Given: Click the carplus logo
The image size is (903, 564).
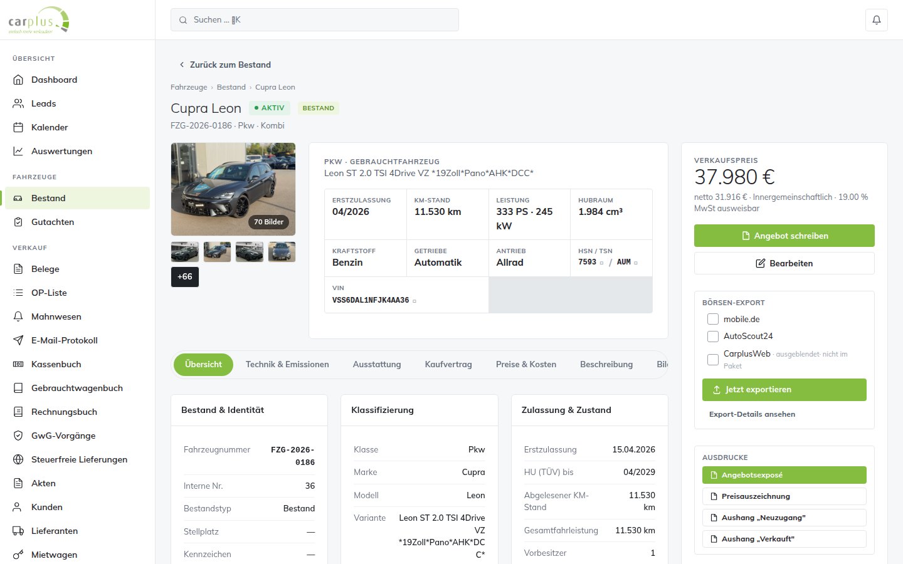Looking at the screenshot, I should pos(39,20).
